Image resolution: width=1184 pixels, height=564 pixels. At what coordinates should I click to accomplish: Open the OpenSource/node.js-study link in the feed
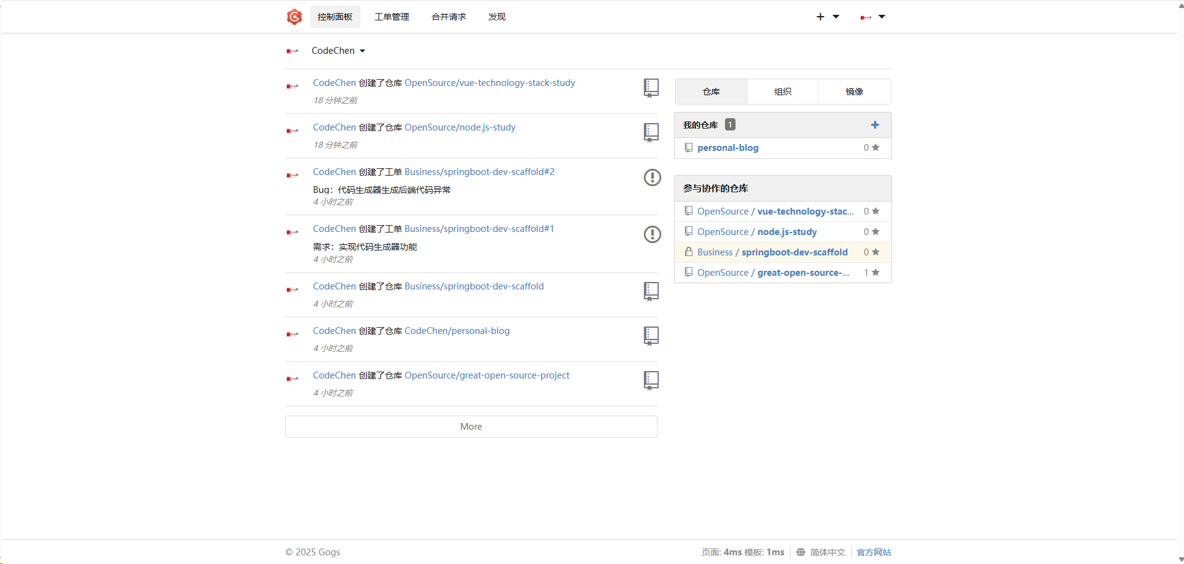tap(460, 127)
